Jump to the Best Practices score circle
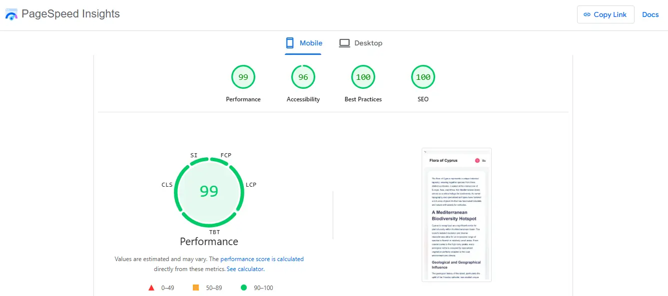The width and height of the screenshot is (668, 296). (363, 77)
